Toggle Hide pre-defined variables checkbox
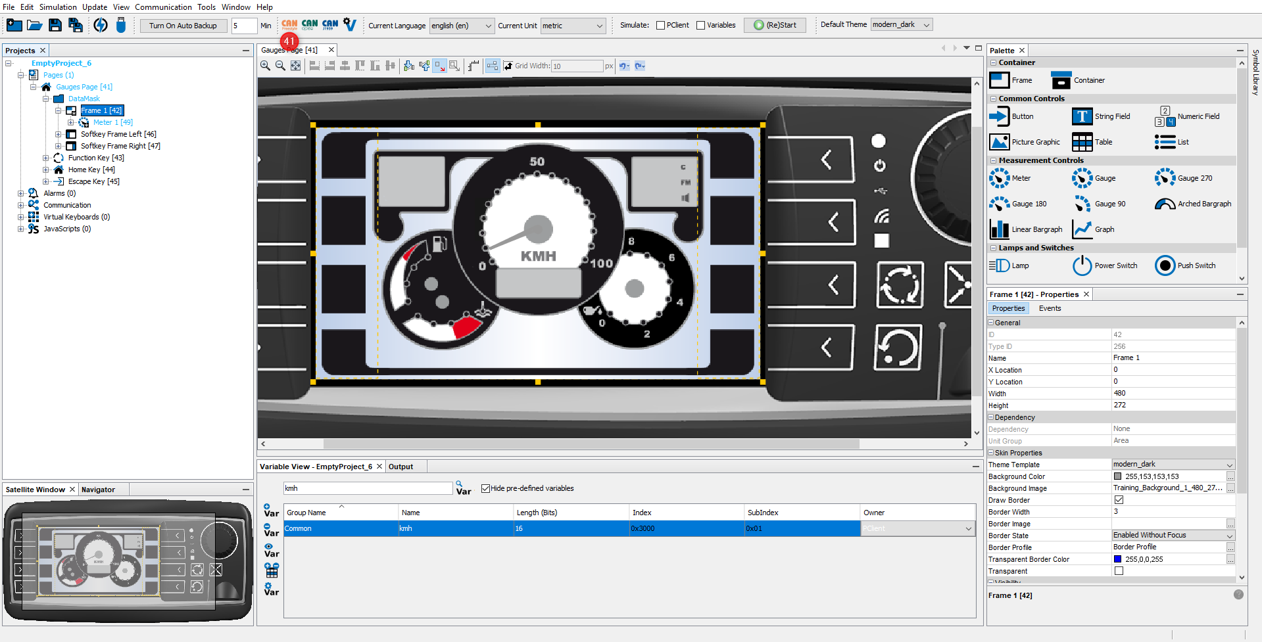This screenshot has width=1262, height=642. (486, 488)
